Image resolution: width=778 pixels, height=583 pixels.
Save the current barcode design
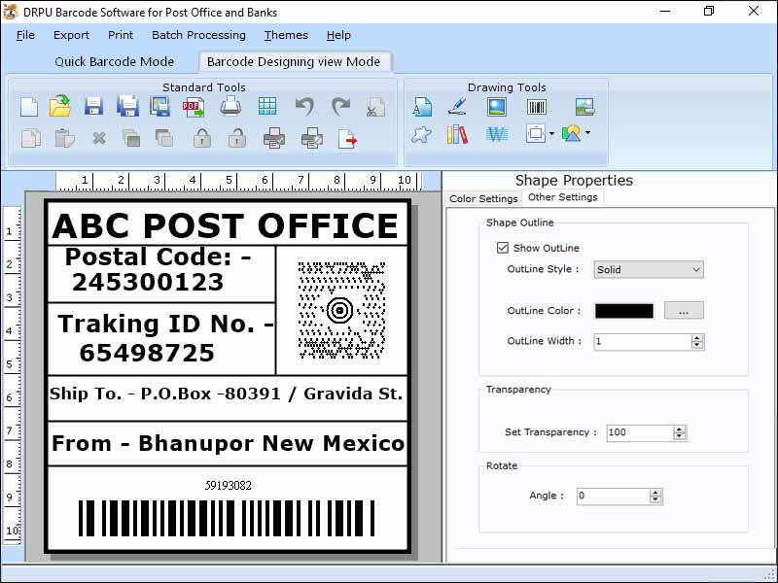point(92,107)
